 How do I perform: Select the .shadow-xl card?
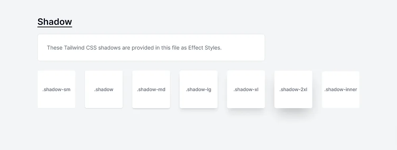click(x=246, y=89)
